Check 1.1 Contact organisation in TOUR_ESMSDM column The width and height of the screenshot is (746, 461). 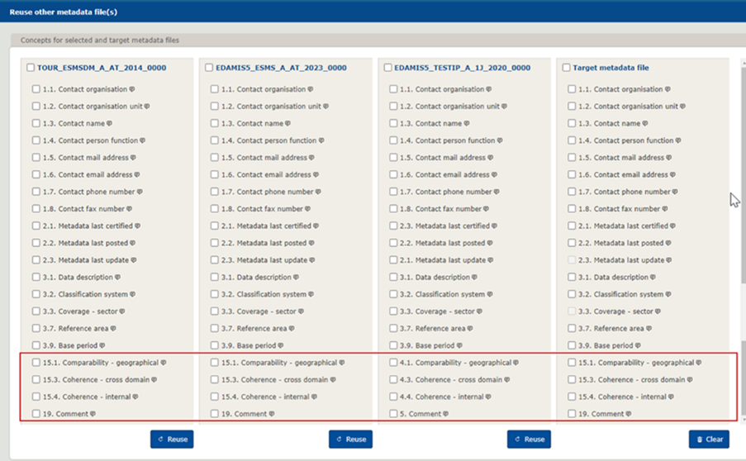(x=36, y=89)
